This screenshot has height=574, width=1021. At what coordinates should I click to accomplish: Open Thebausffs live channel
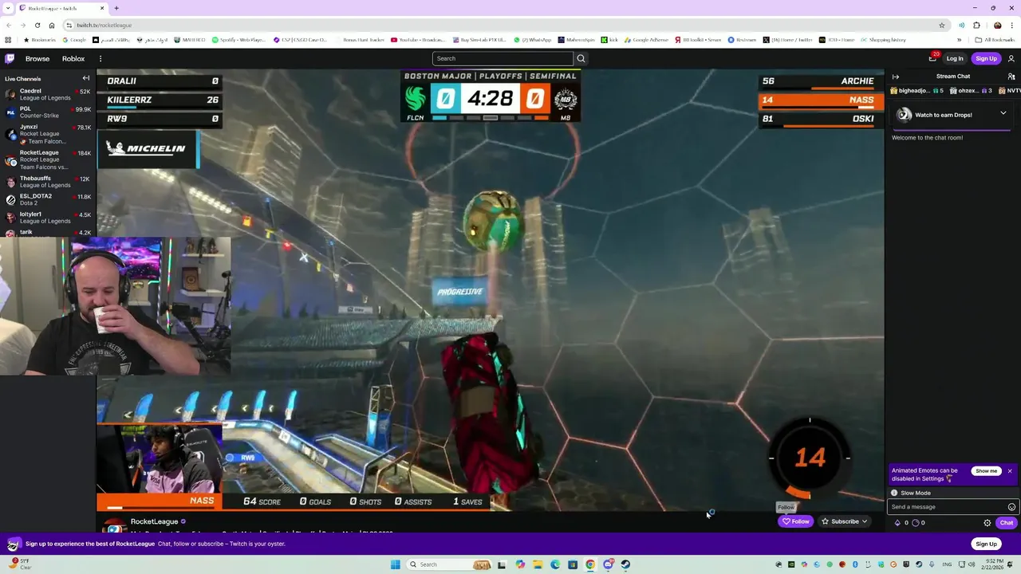tap(48, 182)
